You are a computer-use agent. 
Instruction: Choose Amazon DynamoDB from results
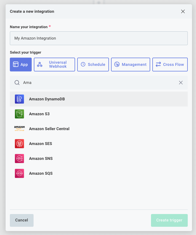pos(99,99)
